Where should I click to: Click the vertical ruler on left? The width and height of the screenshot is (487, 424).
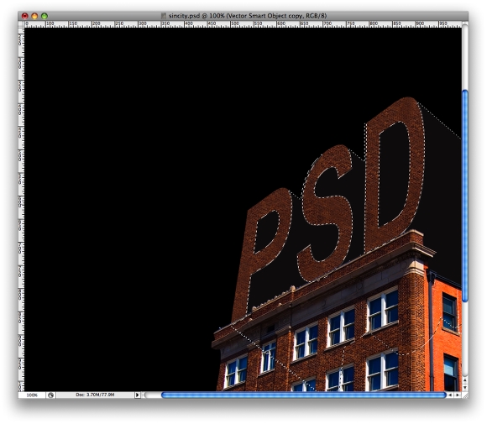coord(21,209)
